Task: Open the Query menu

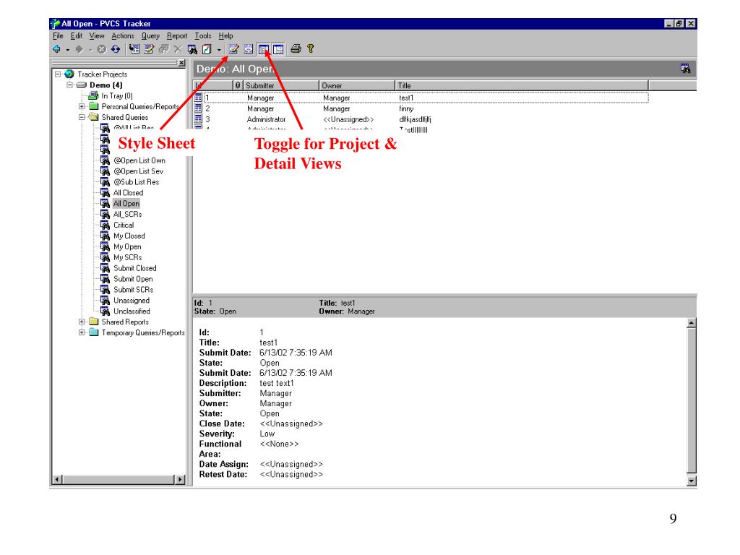Action: (150, 36)
